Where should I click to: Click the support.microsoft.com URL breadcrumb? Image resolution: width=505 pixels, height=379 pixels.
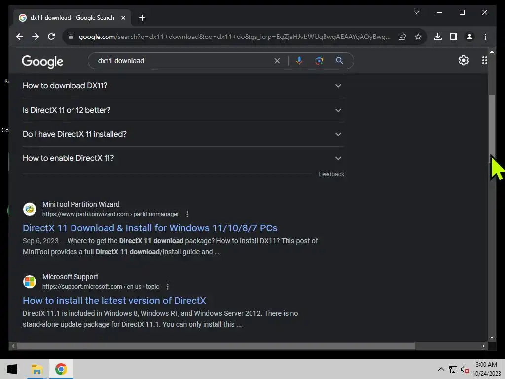point(101,287)
